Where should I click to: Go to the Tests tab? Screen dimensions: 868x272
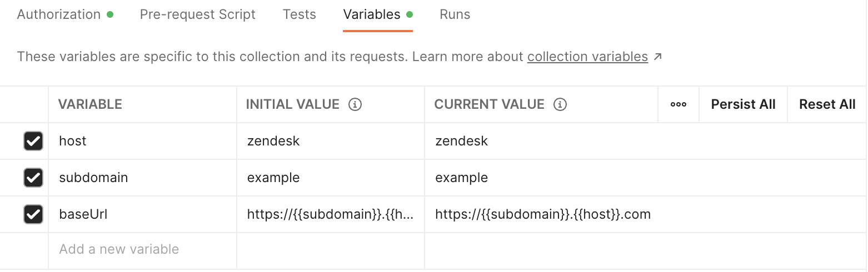300,14
